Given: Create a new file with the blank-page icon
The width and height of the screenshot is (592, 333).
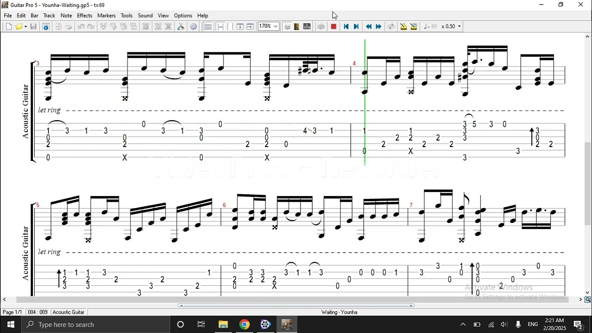Looking at the screenshot, I should pos(8,27).
